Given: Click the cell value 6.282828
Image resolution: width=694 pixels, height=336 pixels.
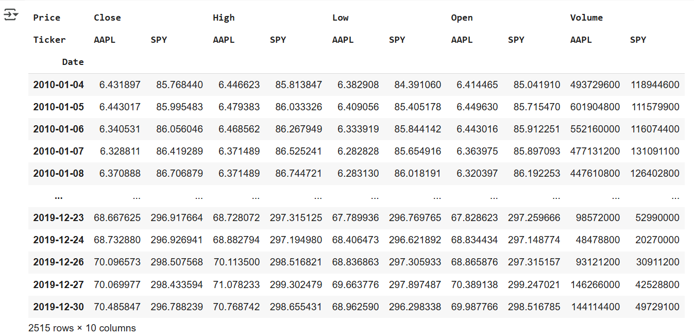Looking at the screenshot, I should click(358, 152).
